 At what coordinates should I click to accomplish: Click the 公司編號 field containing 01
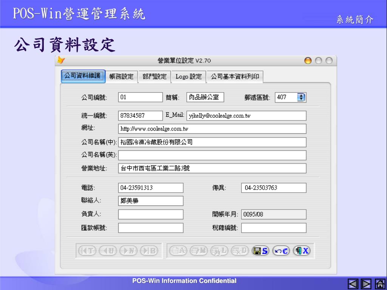click(x=141, y=97)
